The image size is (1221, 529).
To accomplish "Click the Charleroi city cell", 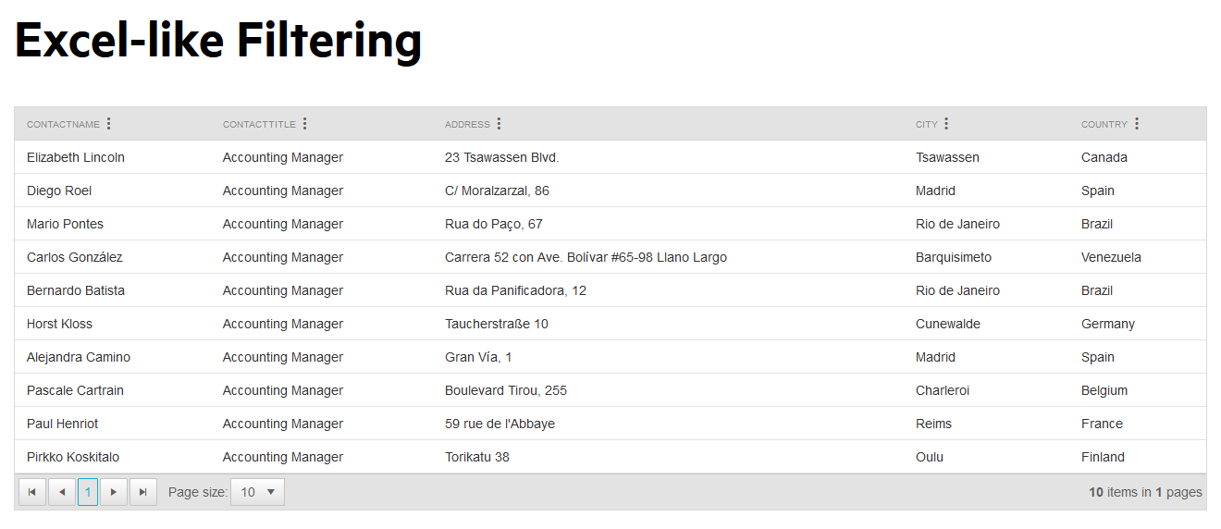I will point(943,390).
